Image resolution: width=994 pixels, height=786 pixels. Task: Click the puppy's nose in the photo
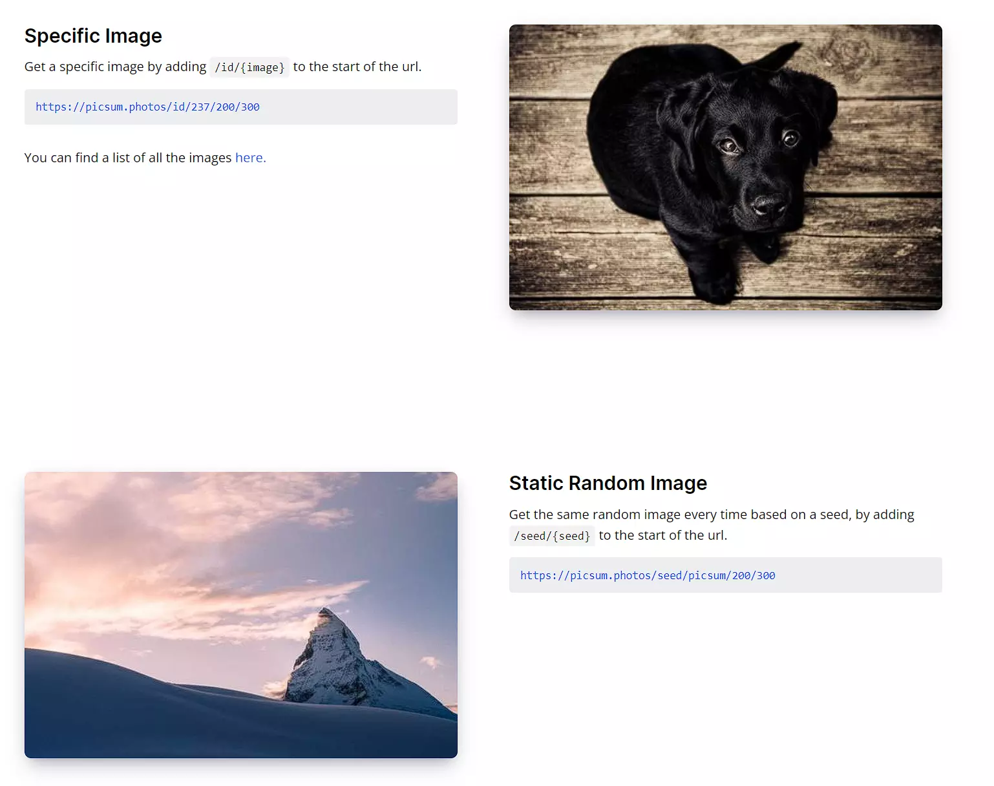768,205
